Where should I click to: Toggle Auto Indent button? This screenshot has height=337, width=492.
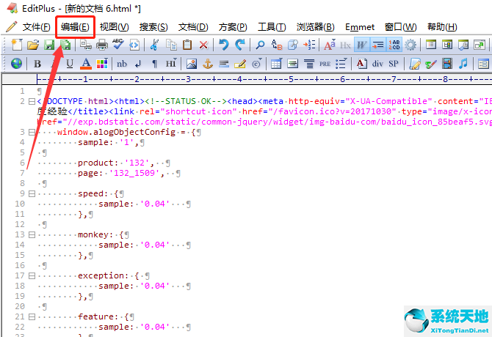point(377,45)
